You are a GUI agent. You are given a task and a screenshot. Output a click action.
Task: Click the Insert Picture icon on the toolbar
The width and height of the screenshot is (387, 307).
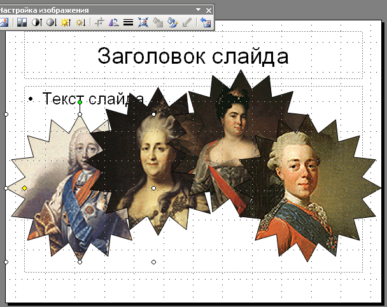coord(4,22)
